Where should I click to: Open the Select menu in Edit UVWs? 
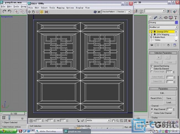click(44, 8)
